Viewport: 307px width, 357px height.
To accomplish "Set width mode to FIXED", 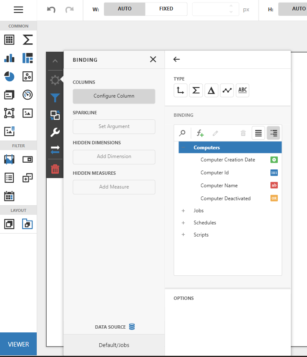I will coord(166,9).
